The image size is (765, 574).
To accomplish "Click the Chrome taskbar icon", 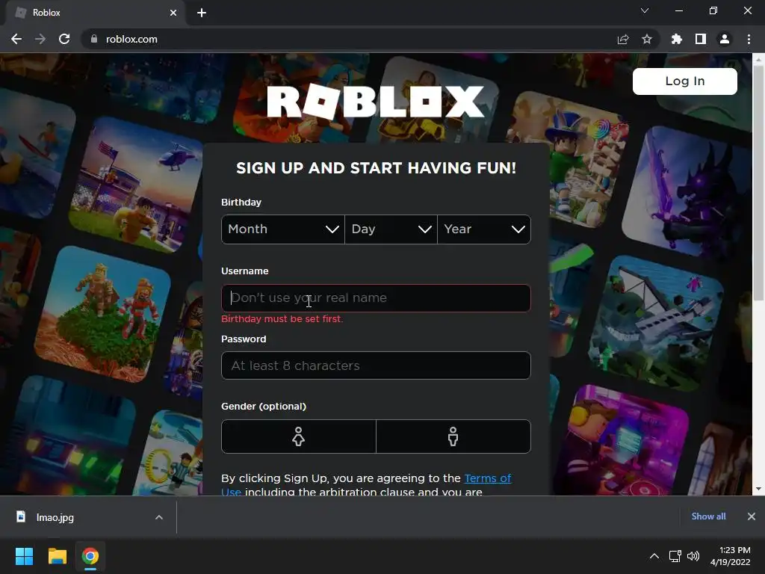I will click(x=90, y=556).
